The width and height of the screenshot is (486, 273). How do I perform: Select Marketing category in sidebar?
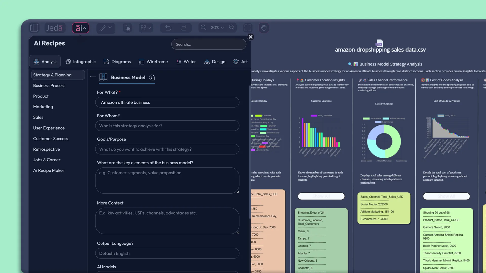pyautogui.click(x=43, y=107)
